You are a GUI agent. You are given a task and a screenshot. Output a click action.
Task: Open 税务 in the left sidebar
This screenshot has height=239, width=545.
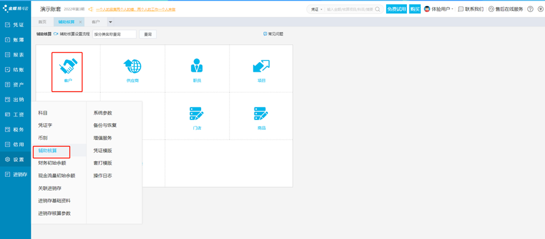(x=15, y=130)
